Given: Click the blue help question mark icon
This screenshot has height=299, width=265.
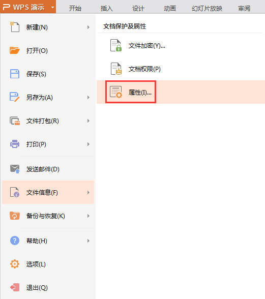Looking at the screenshot, I should [15, 241].
